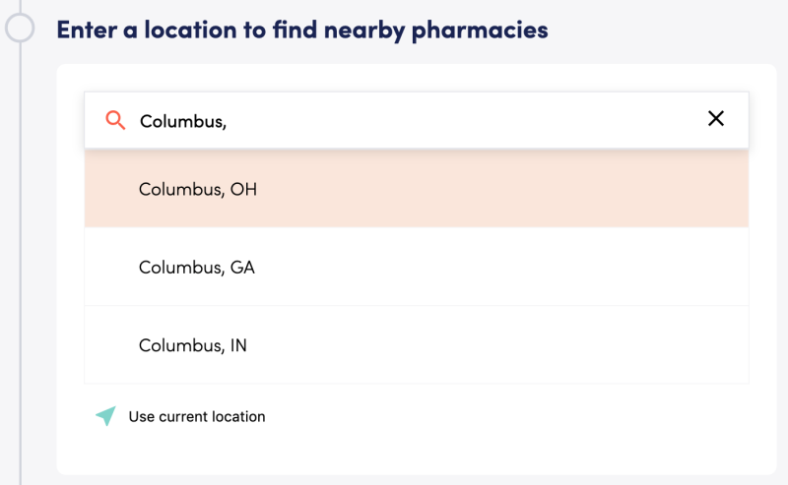The width and height of the screenshot is (788, 485).
Task: Click the orange search magnifier icon
Action: click(x=115, y=120)
